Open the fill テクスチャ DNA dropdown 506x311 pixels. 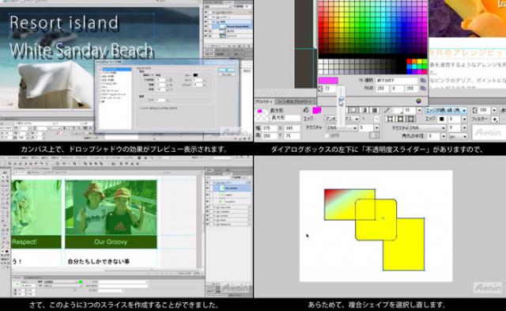342,127
